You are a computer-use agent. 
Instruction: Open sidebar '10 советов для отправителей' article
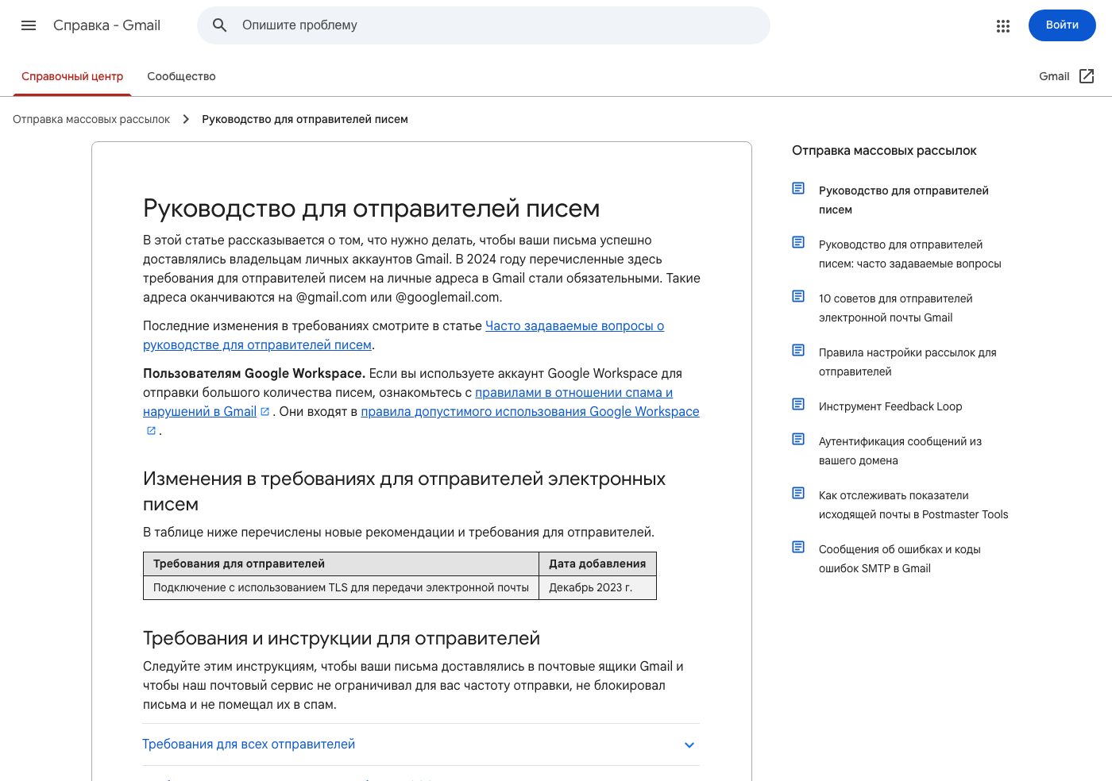(x=896, y=308)
